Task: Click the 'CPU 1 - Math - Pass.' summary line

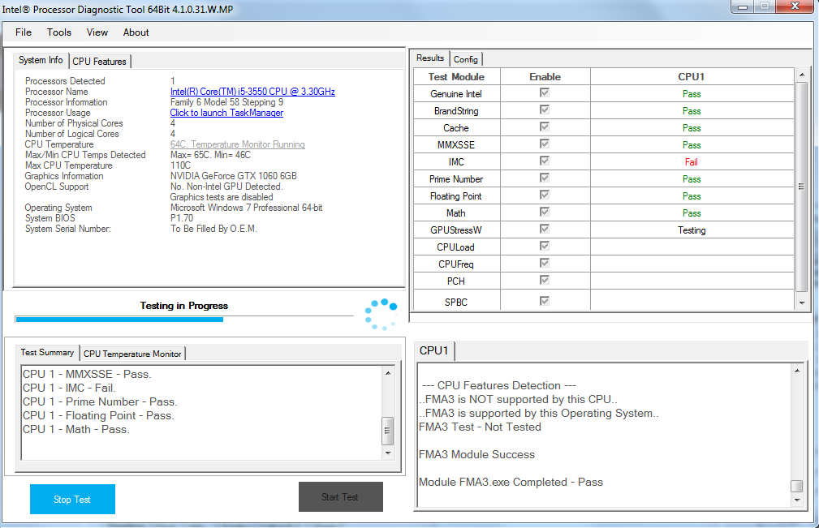Action: (x=75, y=429)
